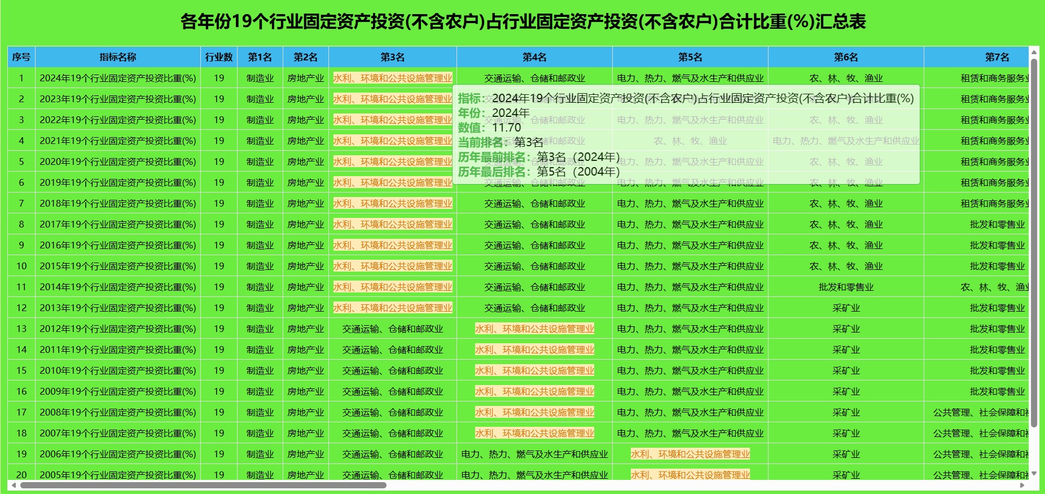
Task: Click 2014年19个行业固定资产投资比重(%) row name
Action: coord(118,287)
